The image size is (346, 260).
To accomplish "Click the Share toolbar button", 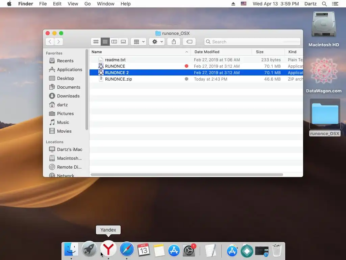I will [x=174, y=42].
